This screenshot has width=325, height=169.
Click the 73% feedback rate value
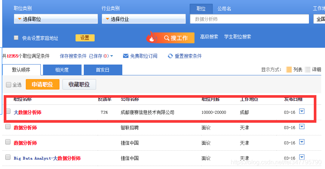104,112
